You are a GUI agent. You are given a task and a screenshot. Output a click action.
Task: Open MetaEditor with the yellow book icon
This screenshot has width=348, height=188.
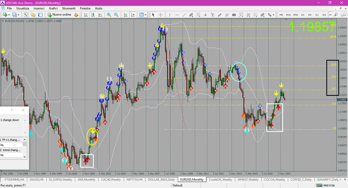pos(76,15)
